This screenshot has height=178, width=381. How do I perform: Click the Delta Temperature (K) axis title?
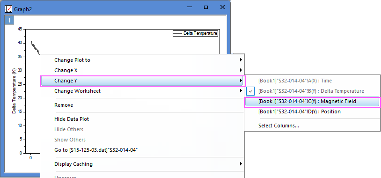click(x=15, y=91)
